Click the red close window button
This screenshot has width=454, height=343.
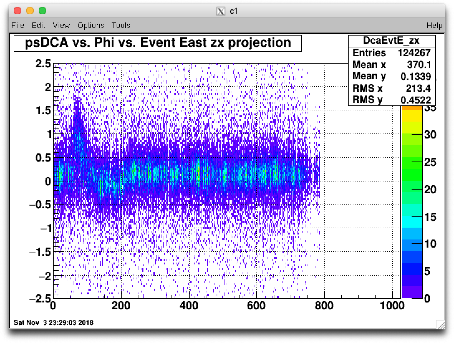point(17,11)
